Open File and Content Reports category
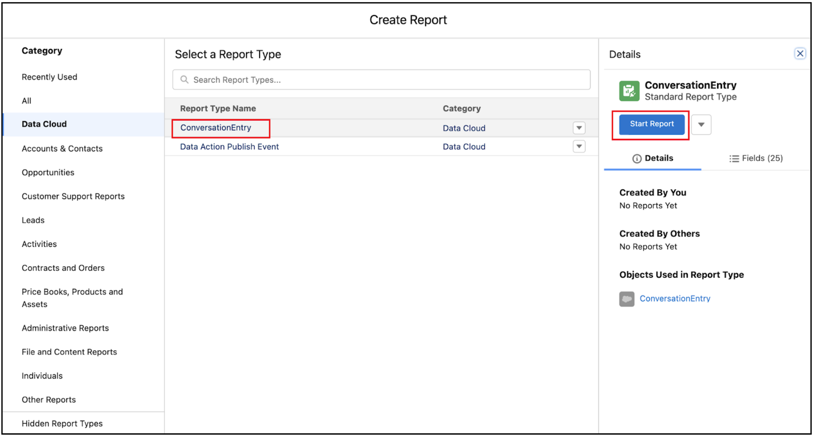 click(x=69, y=352)
